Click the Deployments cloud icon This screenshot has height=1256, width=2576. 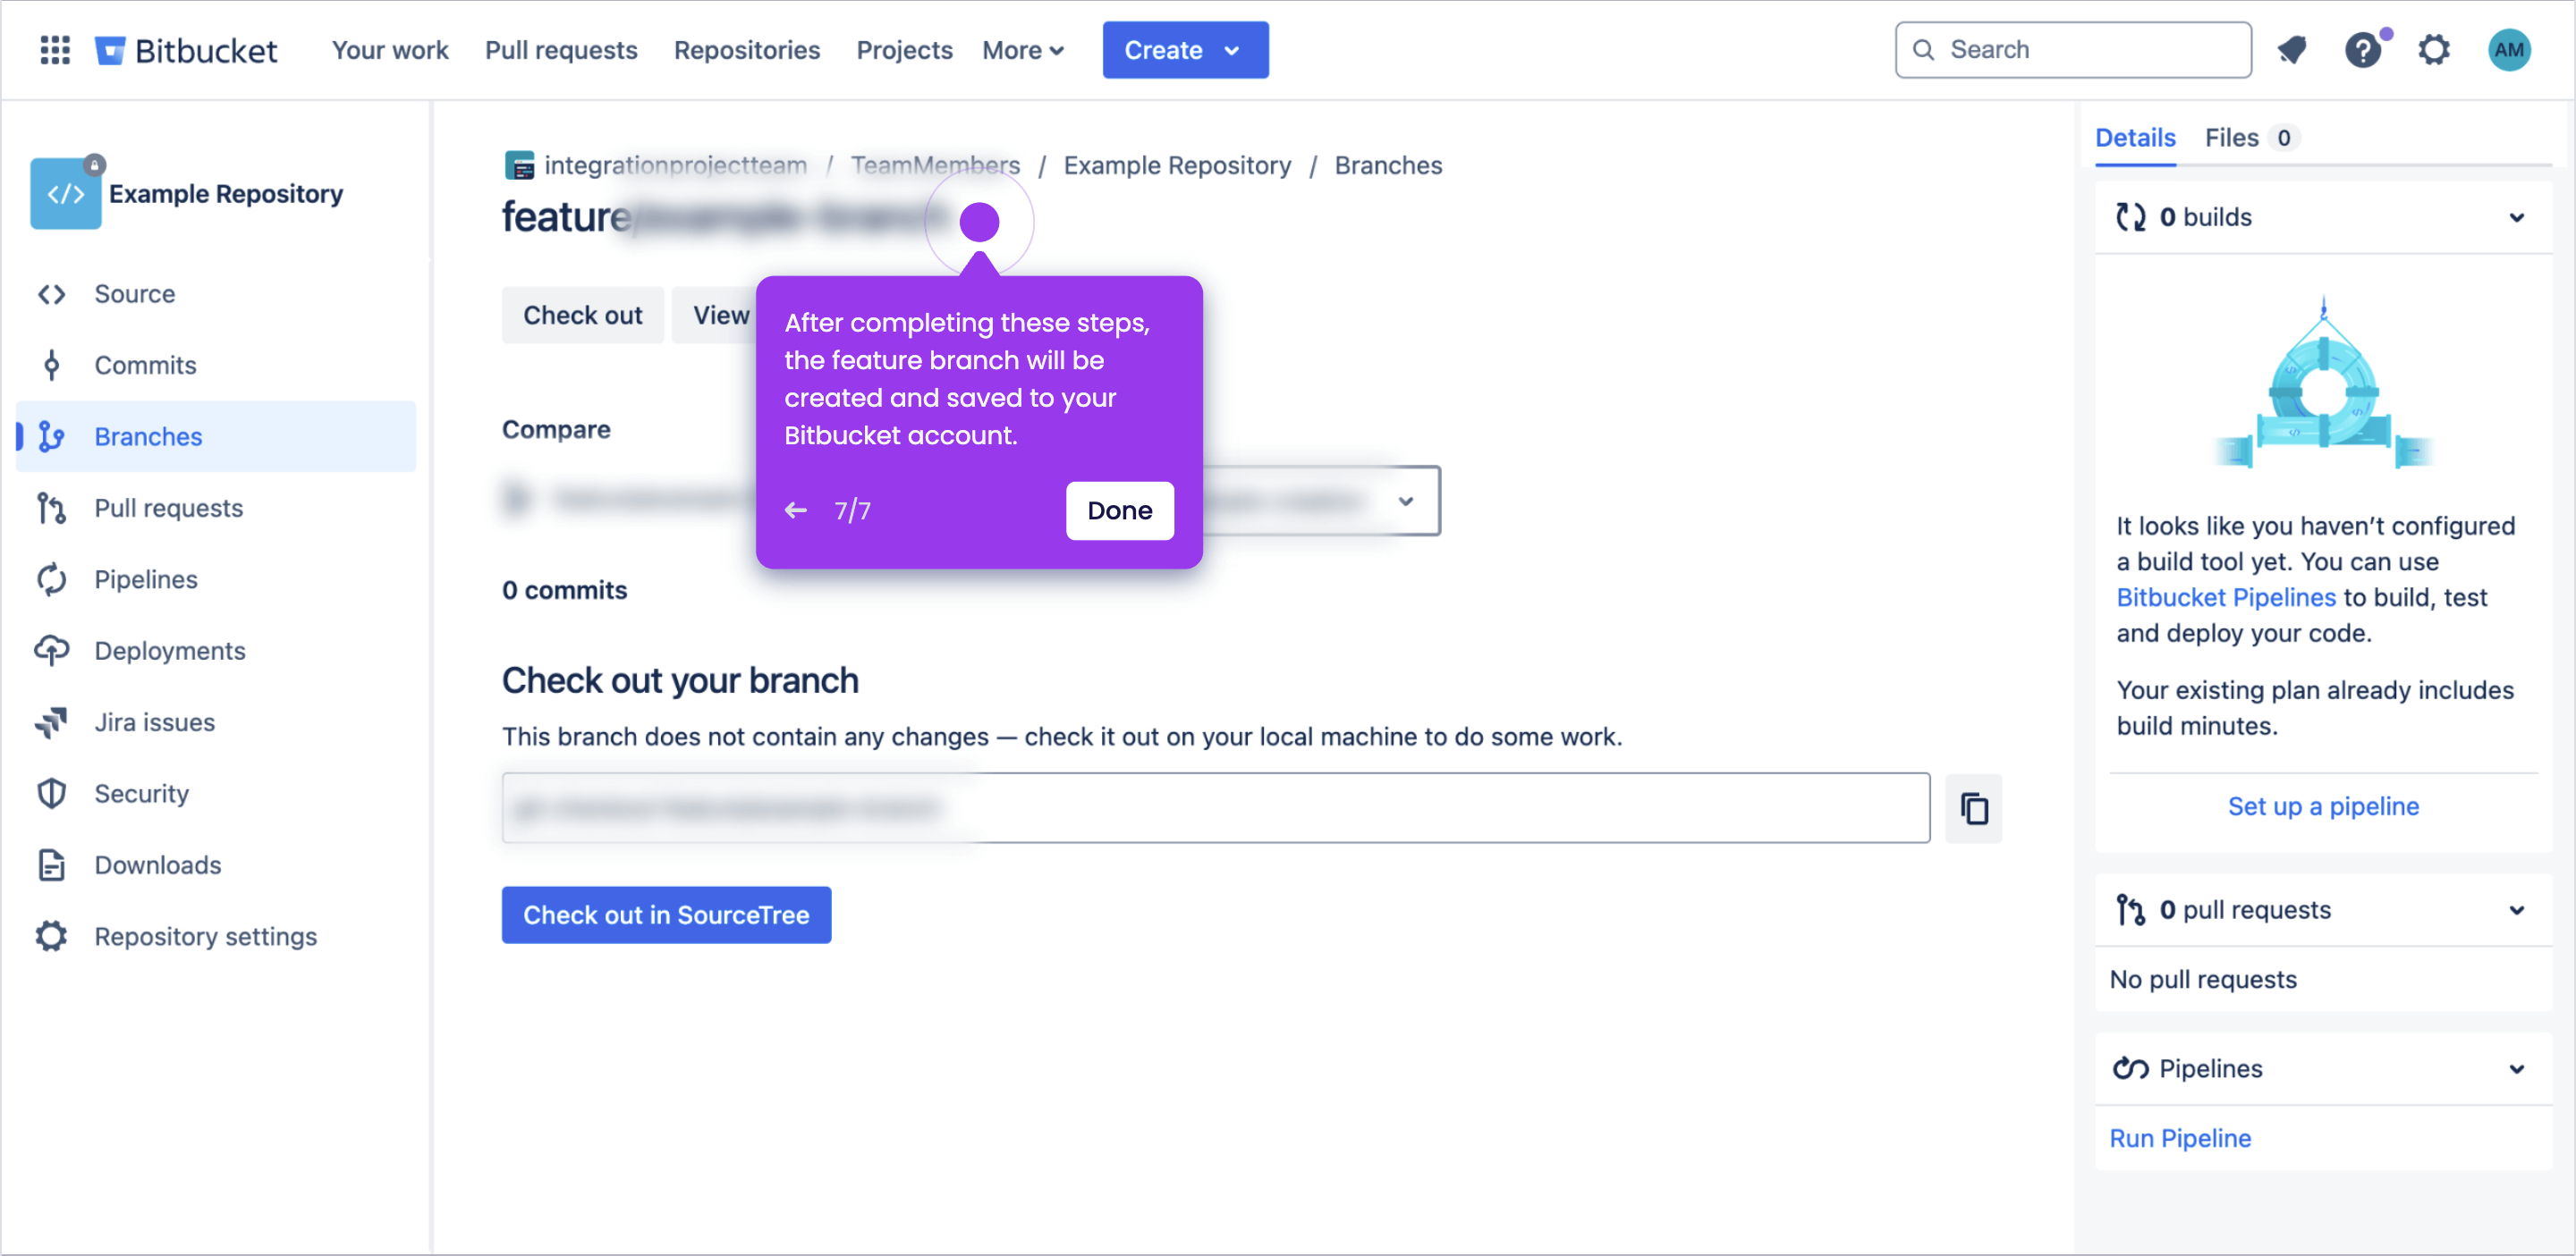pos(52,651)
